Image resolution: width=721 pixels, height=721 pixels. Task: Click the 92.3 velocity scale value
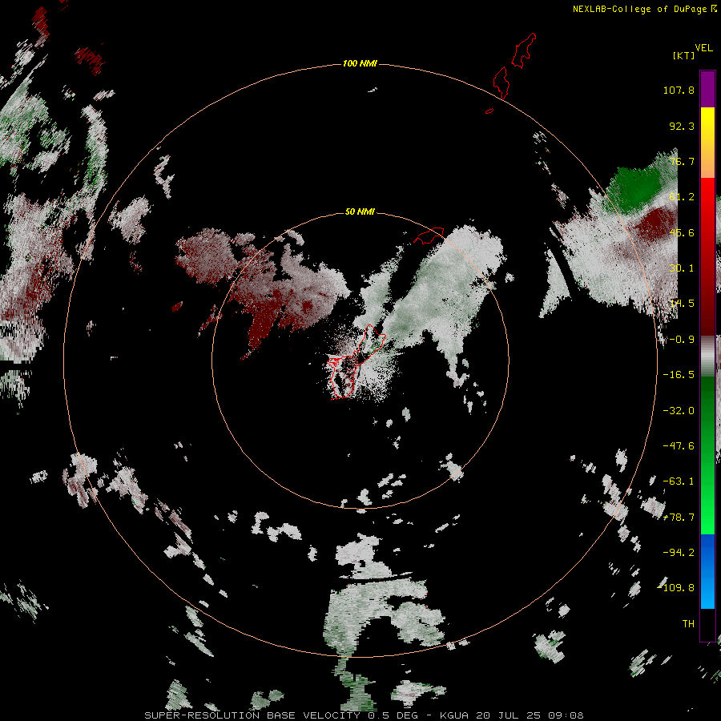click(x=682, y=126)
